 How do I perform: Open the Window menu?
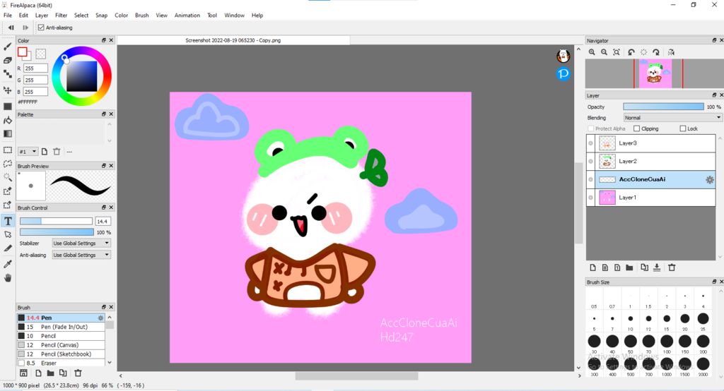[234, 16]
